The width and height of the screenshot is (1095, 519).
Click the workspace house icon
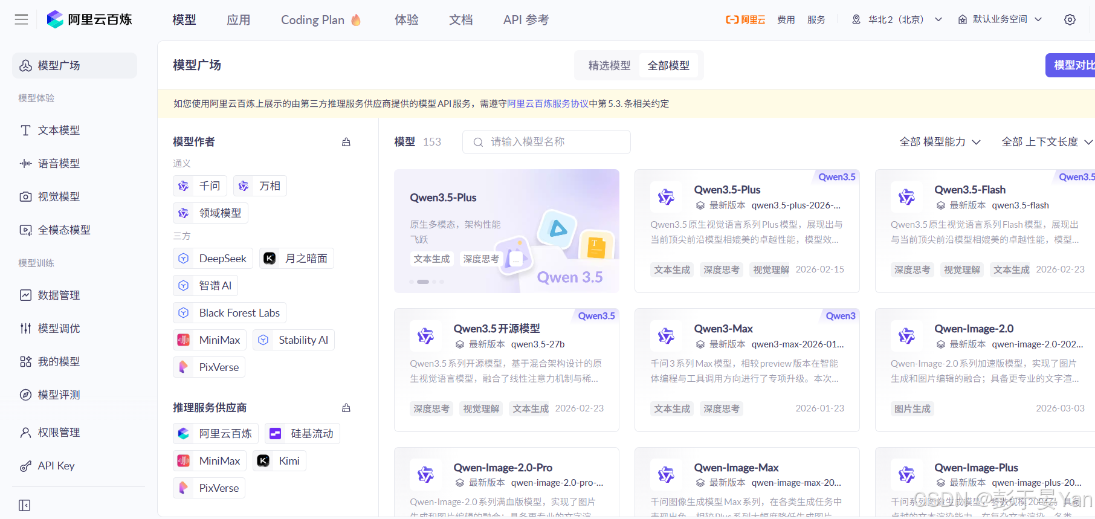(963, 19)
